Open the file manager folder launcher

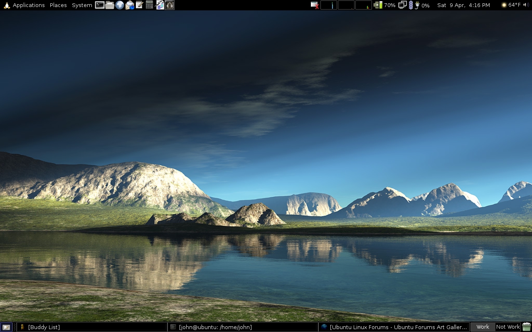pyautogui.click(x=110, y=5)
